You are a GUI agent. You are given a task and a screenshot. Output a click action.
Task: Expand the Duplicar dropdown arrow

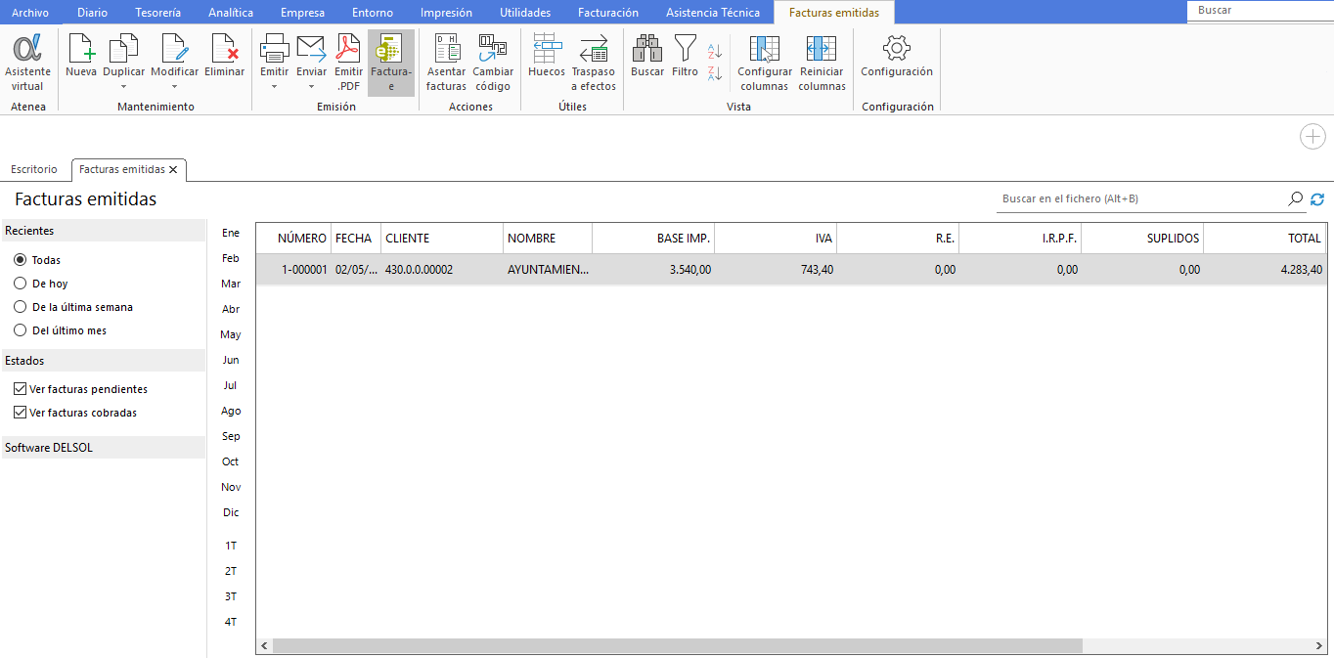(124, 87)
